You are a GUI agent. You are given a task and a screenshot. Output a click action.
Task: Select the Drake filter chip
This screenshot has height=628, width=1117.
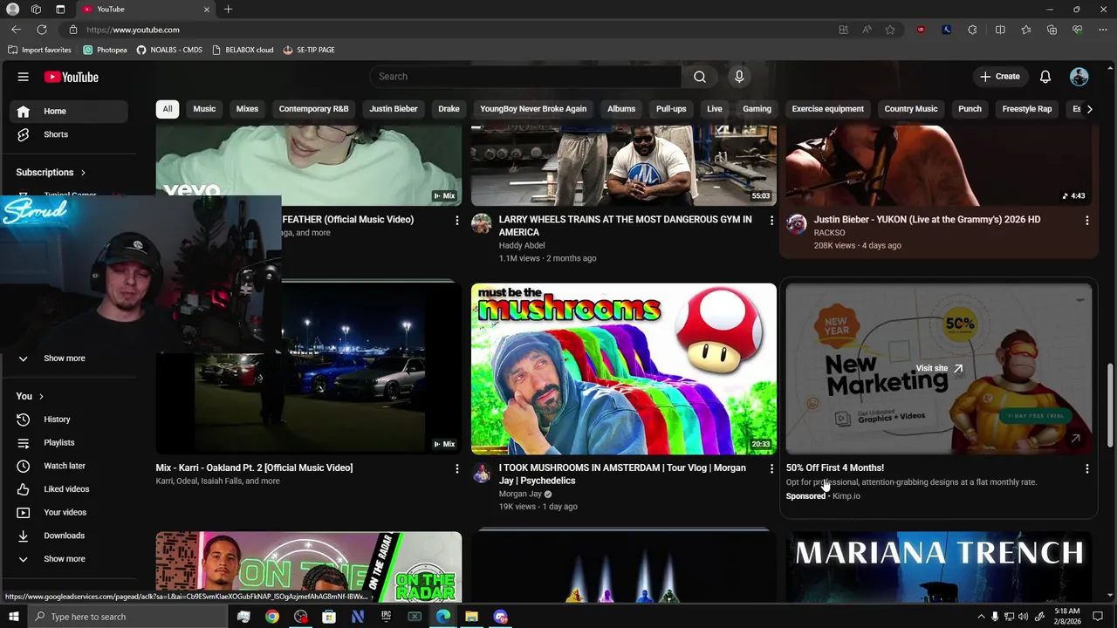(x=449, y=109)
